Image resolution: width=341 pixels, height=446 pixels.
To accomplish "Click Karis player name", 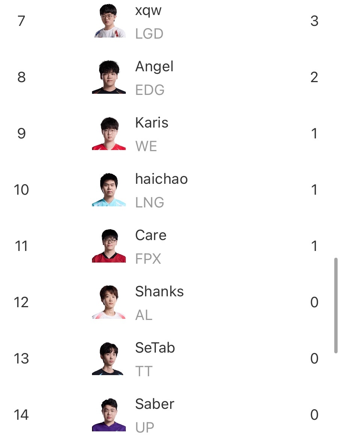I will tap(152, 123).
